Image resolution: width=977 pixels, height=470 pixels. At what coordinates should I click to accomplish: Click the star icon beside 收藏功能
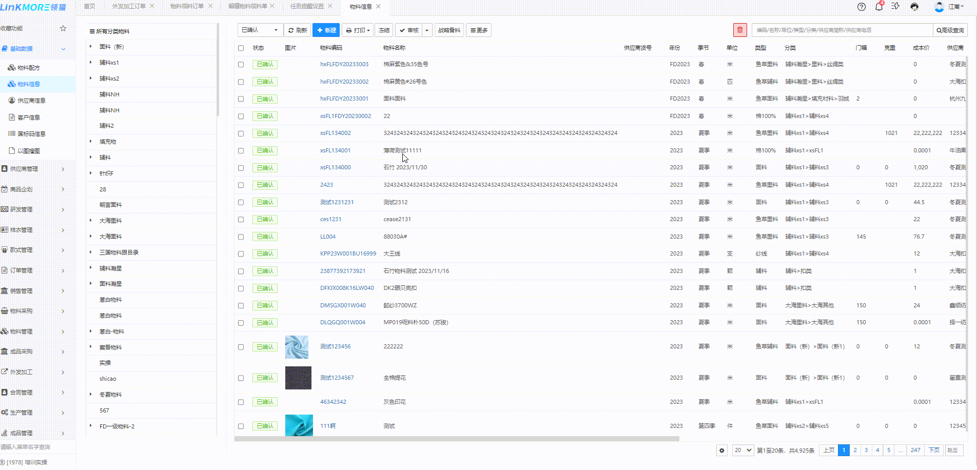pos(63,28)
